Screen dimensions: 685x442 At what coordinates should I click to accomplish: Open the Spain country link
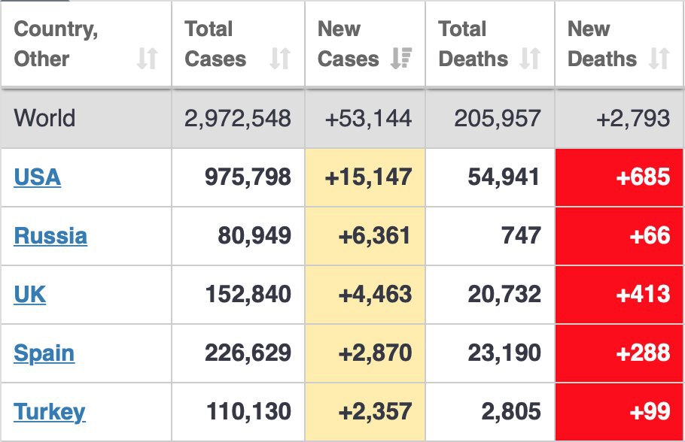pos(44,353)
